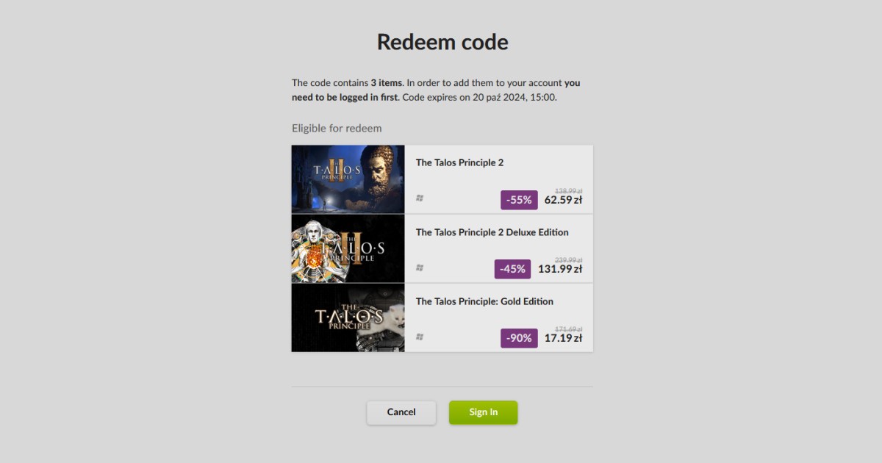Click the Windows icon for Talos Principle 2
This screenshot has height=463, width=882.
coord(420,198)
